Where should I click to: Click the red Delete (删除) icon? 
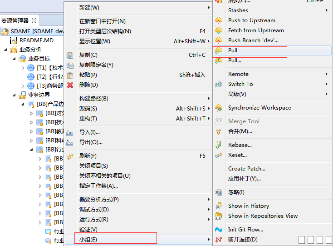point(70,85)
